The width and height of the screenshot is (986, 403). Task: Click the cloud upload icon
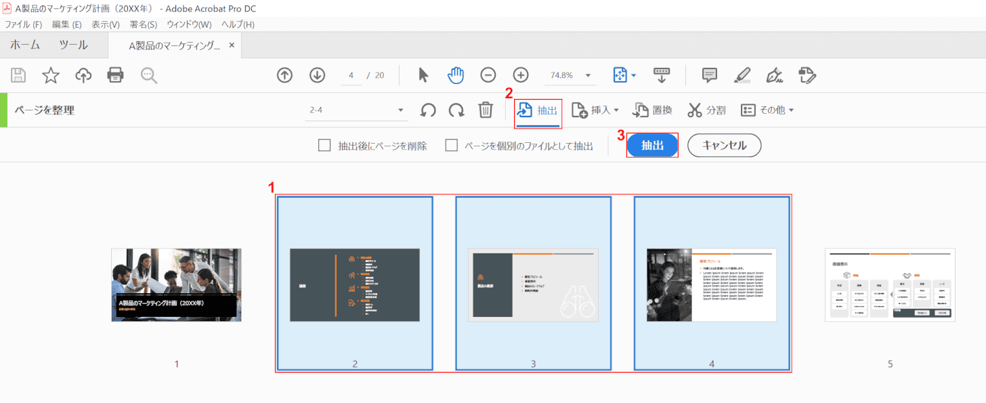(83, 75)
